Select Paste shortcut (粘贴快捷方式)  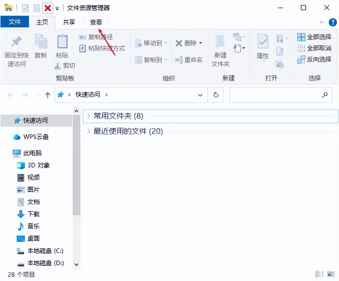pyautogui.click(x=102, y=48)
